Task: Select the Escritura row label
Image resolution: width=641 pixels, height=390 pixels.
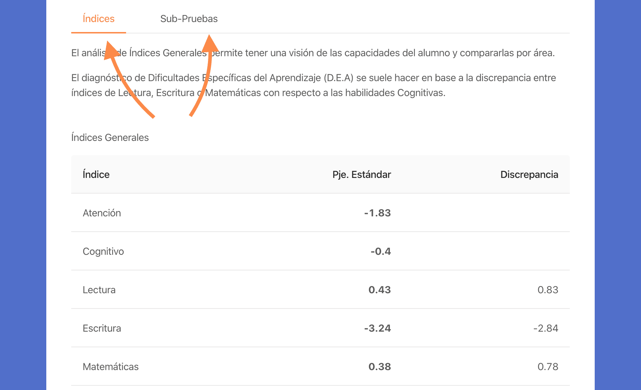Action: tap(102, 328)
